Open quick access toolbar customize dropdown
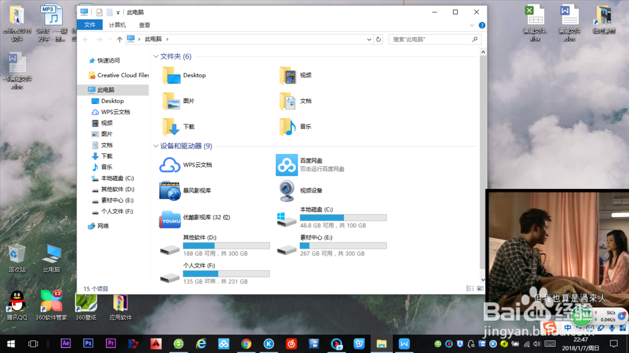The image size is (629, 353). (x=118, y=13)
